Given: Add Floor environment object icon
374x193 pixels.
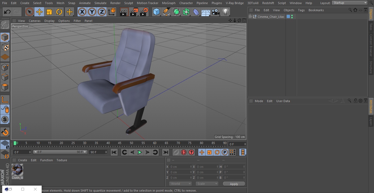Looking at the screenshot, I should coord(206,12).
